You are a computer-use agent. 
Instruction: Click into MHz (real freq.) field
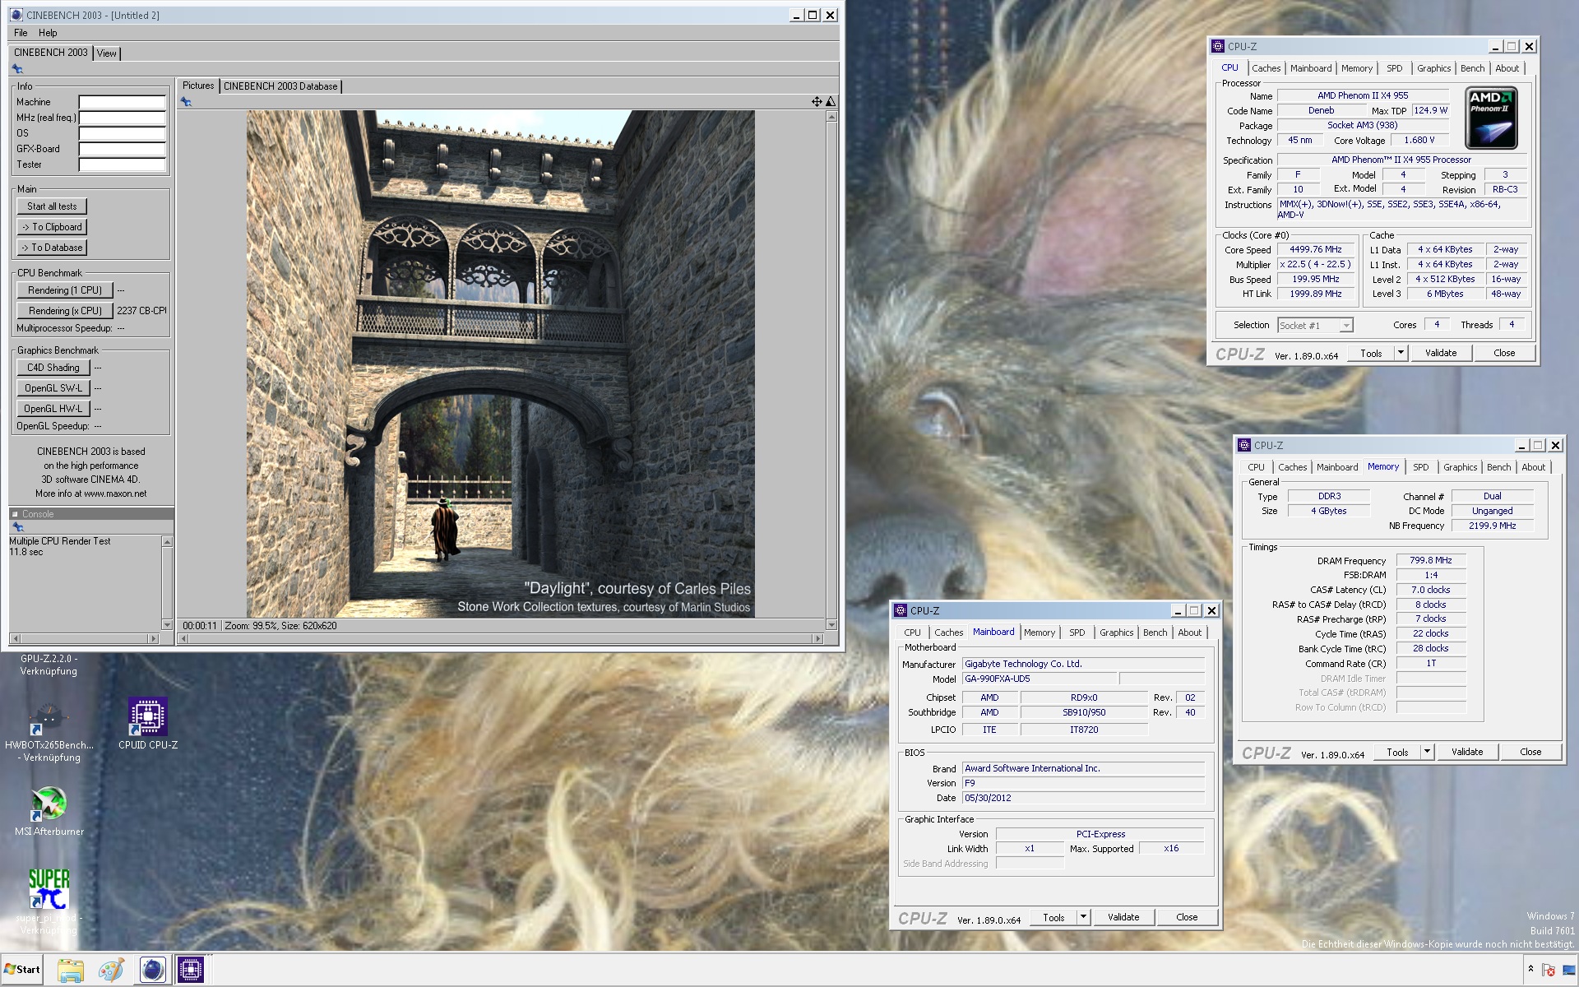tap(123, 118)
